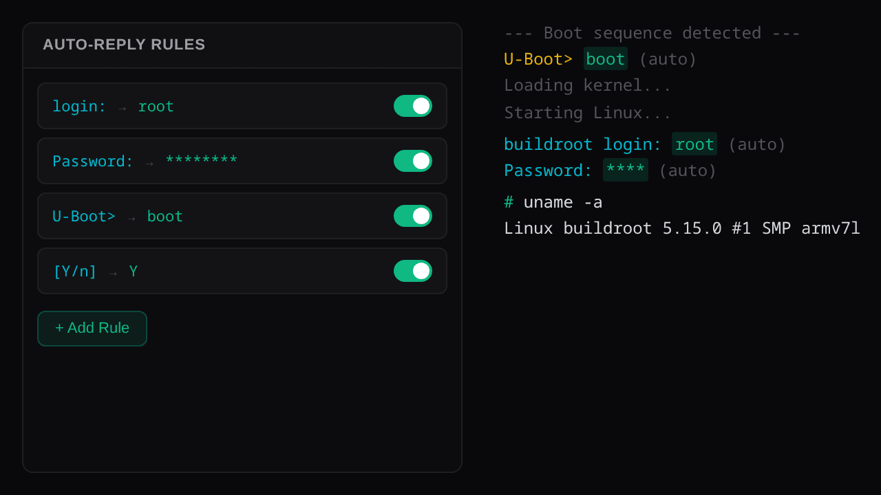Toggle the [Y/n] confirmation rule
This screenshot has width=881, height=495.
(412, 271)
